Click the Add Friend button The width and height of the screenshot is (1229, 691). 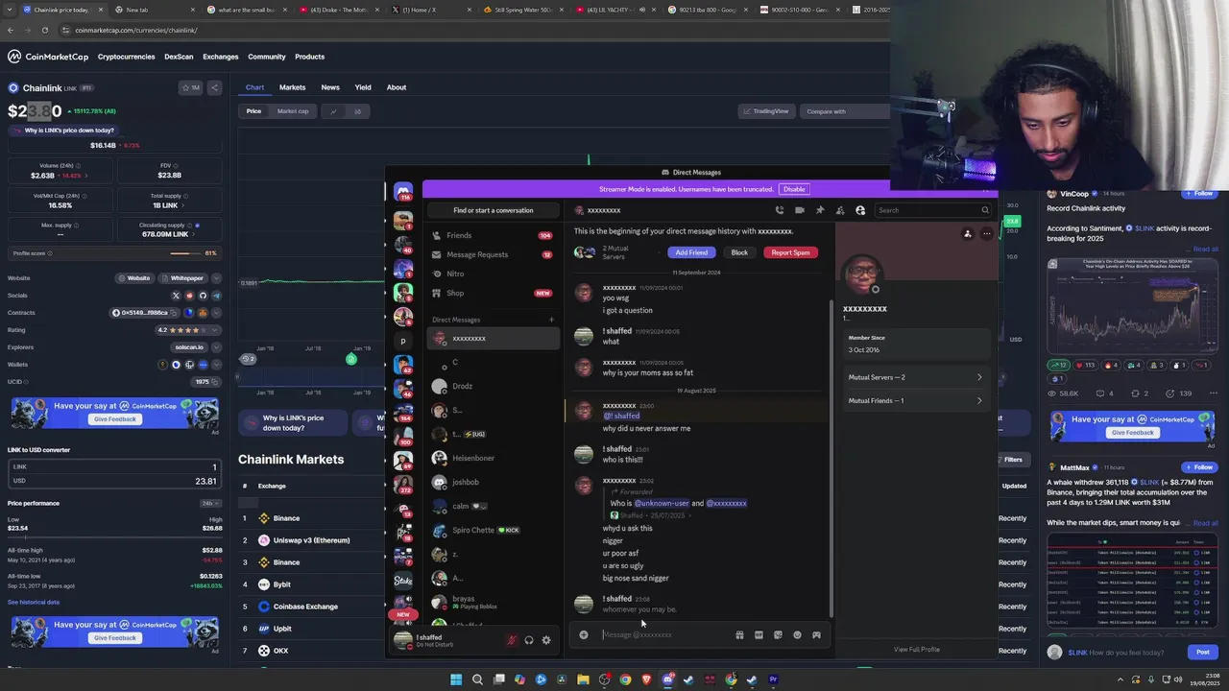[x=691, y=252]
